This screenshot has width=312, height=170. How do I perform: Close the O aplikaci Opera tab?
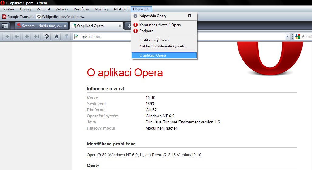tap(120, 26)
